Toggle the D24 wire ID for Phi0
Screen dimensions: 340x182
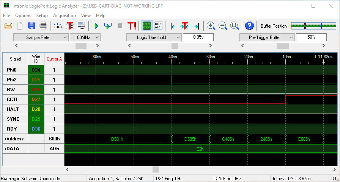click(x=36, y=70)
